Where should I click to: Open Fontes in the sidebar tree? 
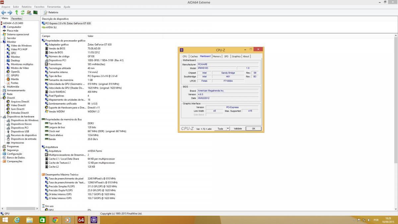click(15, 83)
